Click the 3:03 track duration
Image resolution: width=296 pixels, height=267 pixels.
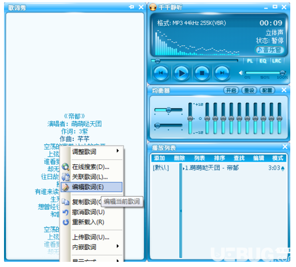(274, 168)
